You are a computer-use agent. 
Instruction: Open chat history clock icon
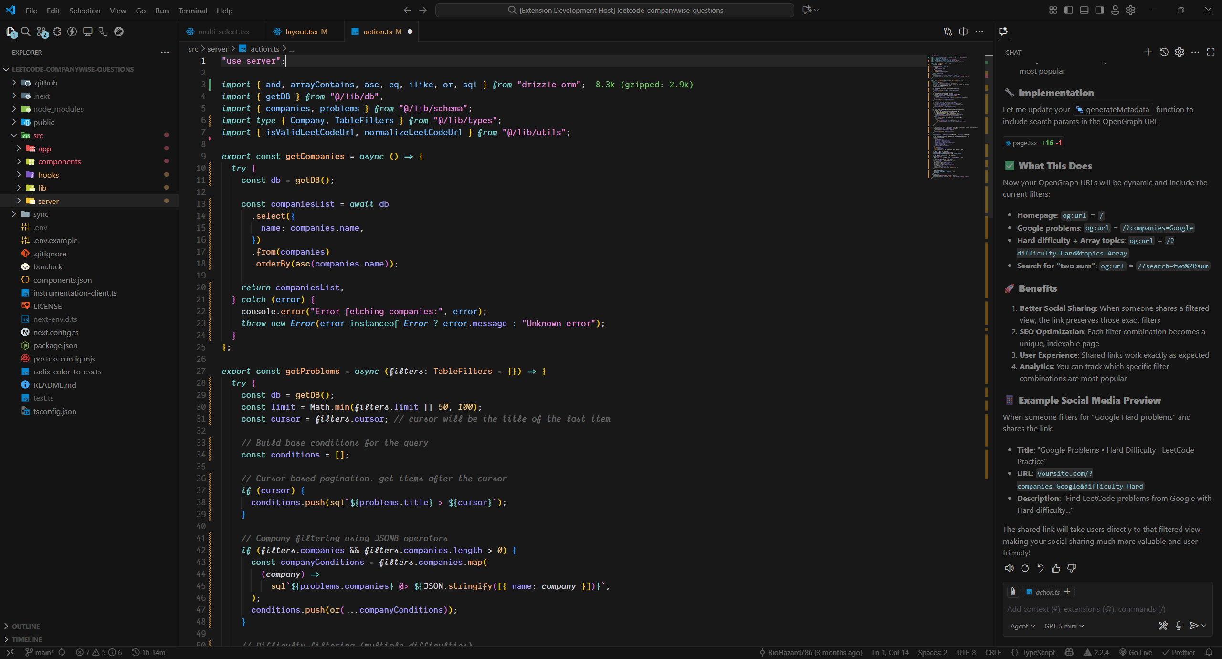coord(1164,52)
